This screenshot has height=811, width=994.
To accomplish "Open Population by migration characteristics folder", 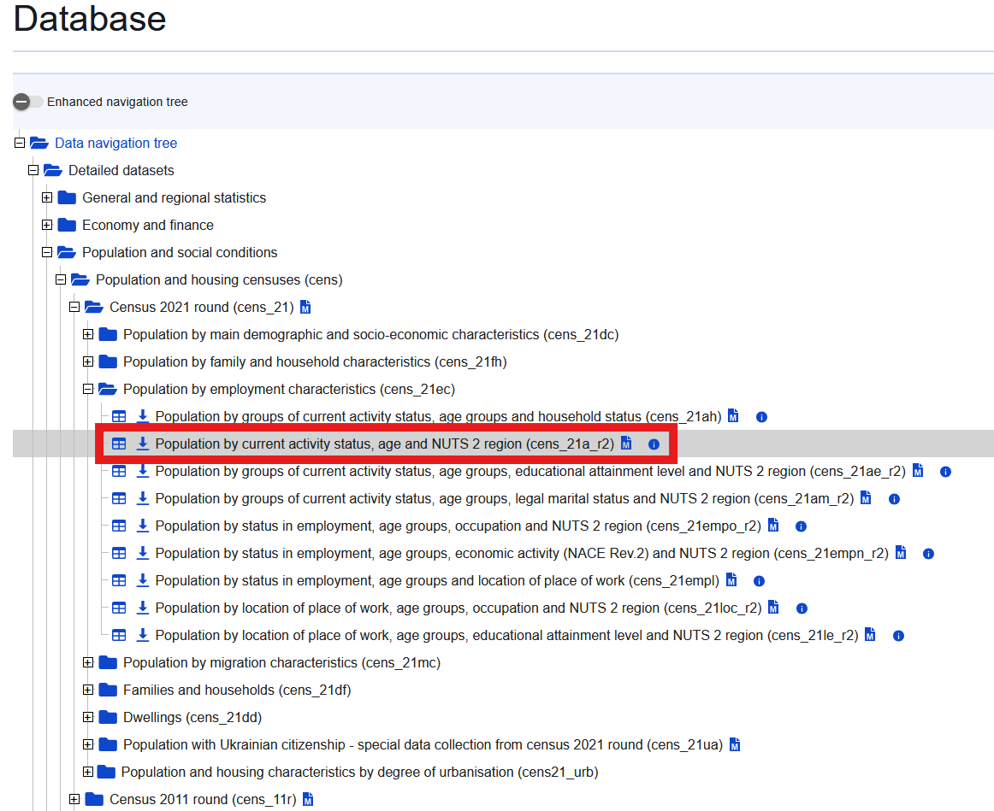I will pos(281,662).
